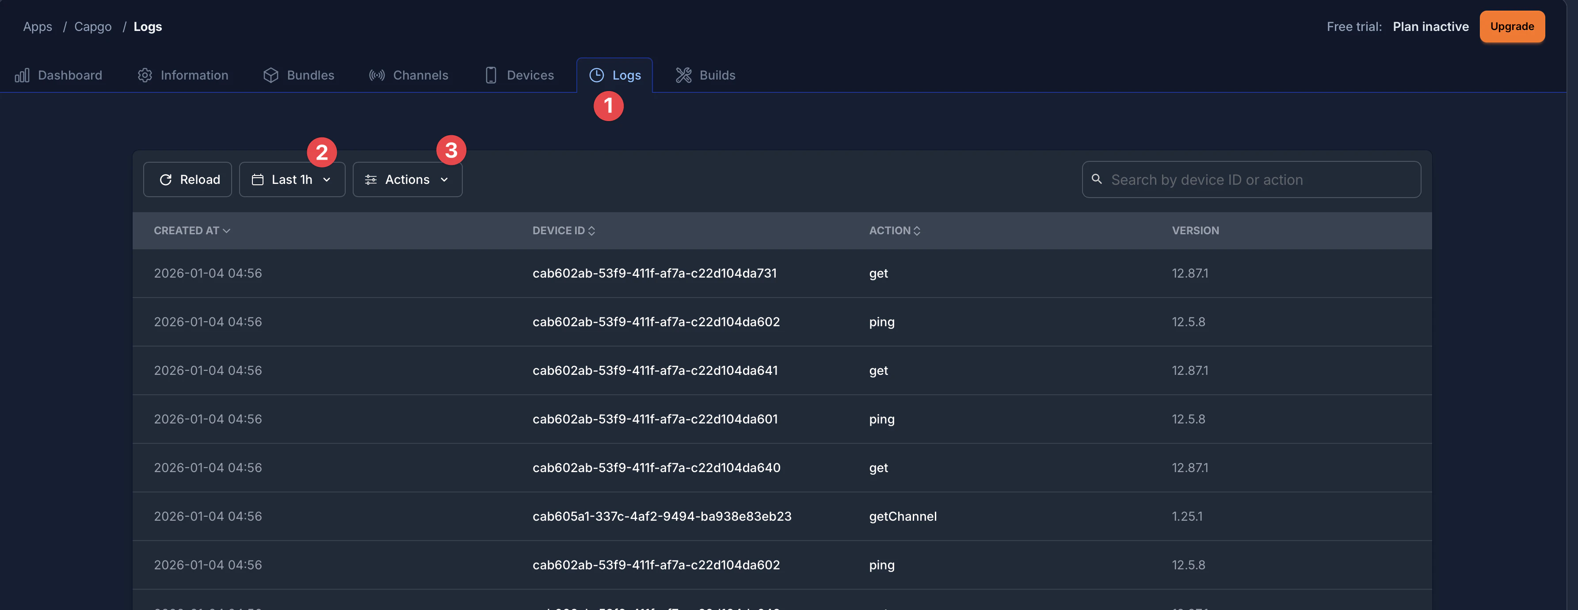The image size is (1578, 610).
Task: Click the reload circular arrow icon
Action: click(165, 179)
